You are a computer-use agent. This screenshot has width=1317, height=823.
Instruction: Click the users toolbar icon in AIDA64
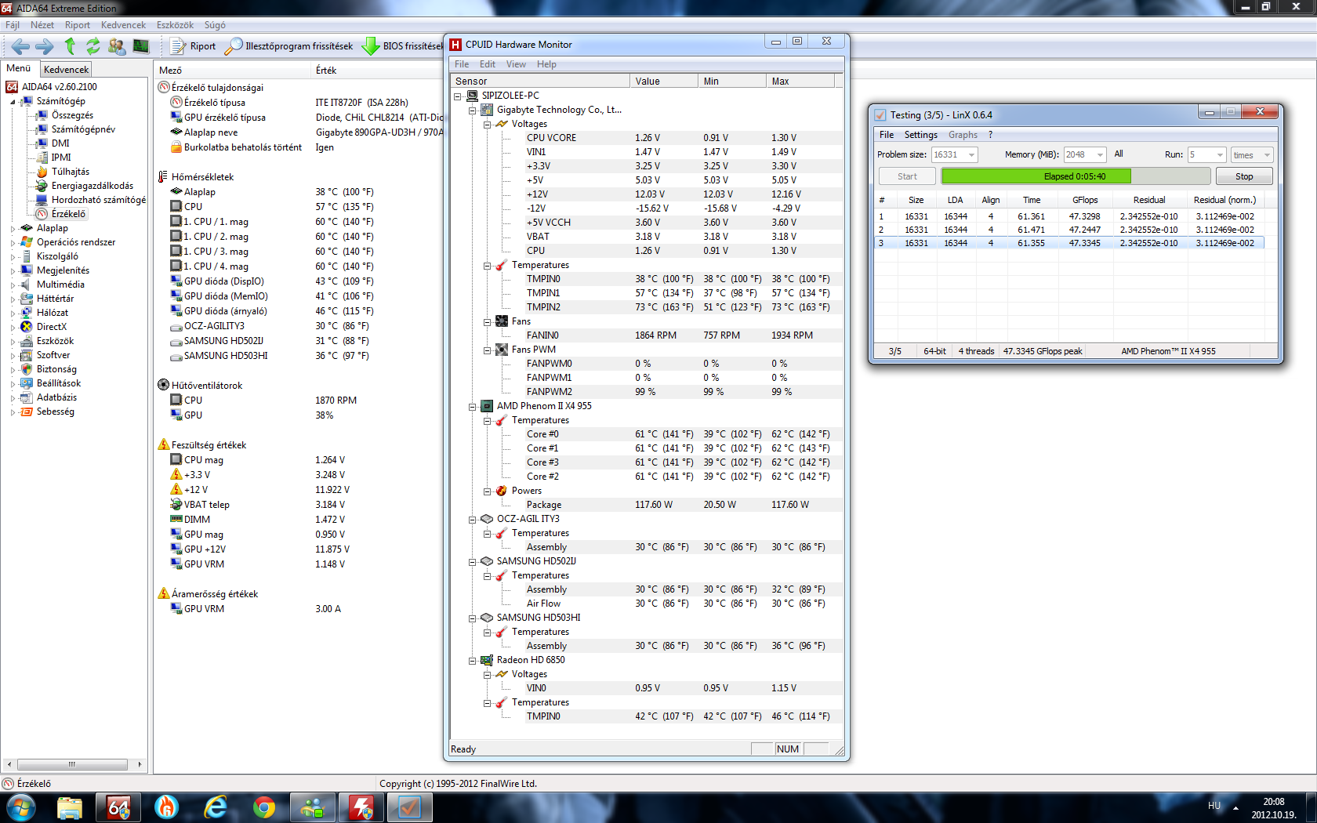tap(117, 46)
